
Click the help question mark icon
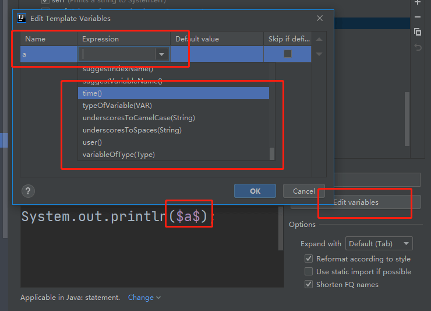click(x=28, y=191)
